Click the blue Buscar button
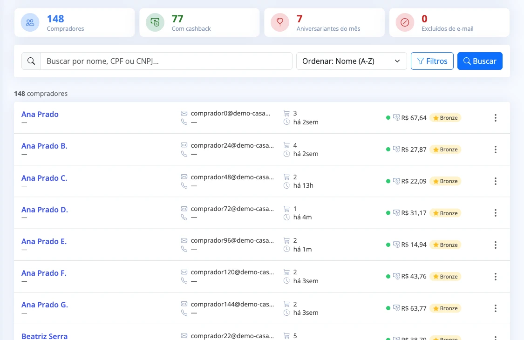The image size is (524, 340). (x=480, y=61)
